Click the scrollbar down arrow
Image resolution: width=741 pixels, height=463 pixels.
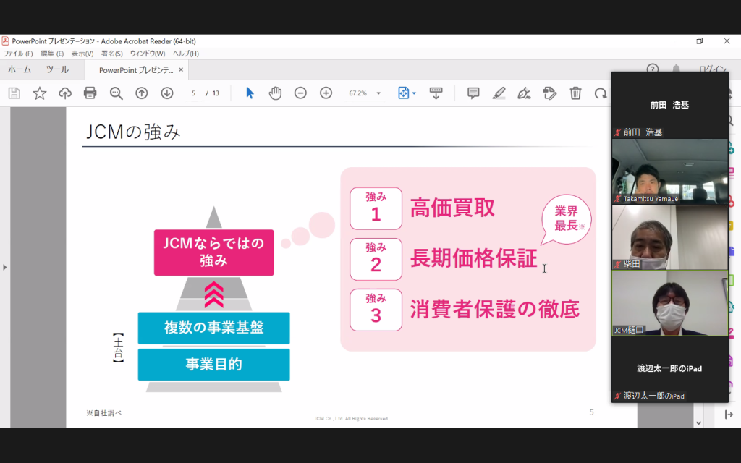click(x=698, y=422)
